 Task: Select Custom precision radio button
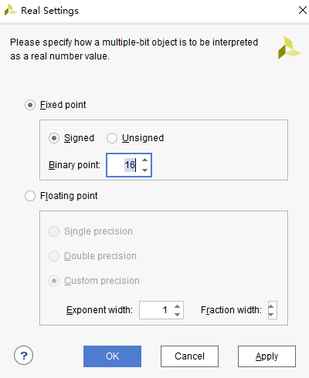tap(54, 281)
